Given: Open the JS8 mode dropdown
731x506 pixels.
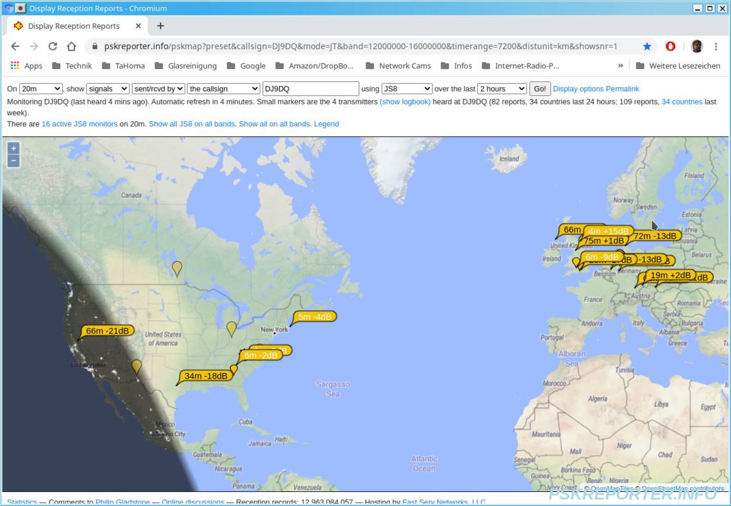Looking at the screenshot, I should point(407,88).
